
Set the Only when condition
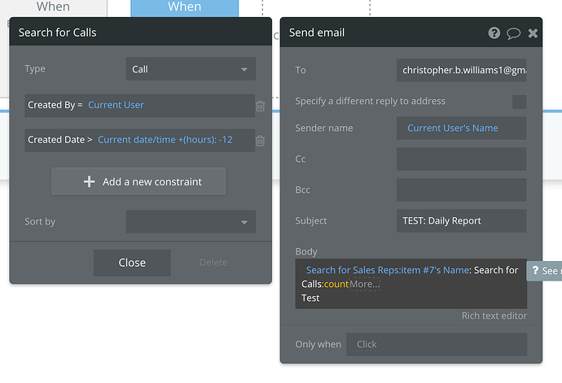[437, 344]
